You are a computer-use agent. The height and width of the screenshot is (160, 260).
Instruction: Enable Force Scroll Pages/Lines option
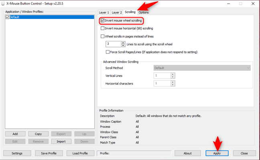click(108, 52)
